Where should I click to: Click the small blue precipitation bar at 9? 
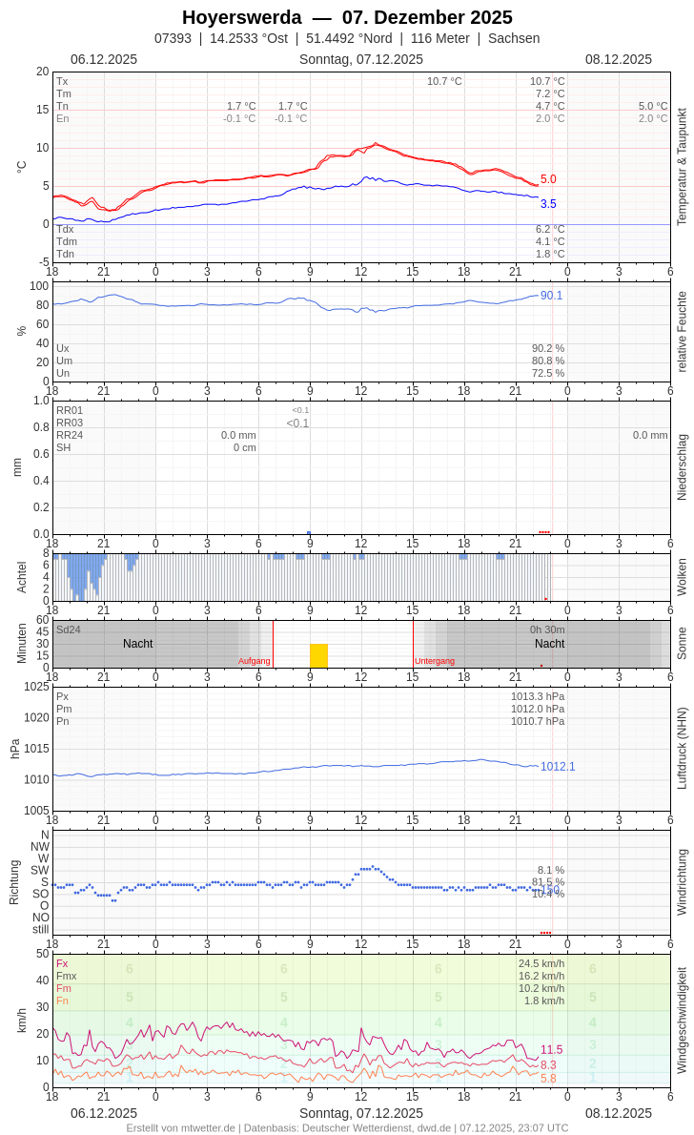309,533
